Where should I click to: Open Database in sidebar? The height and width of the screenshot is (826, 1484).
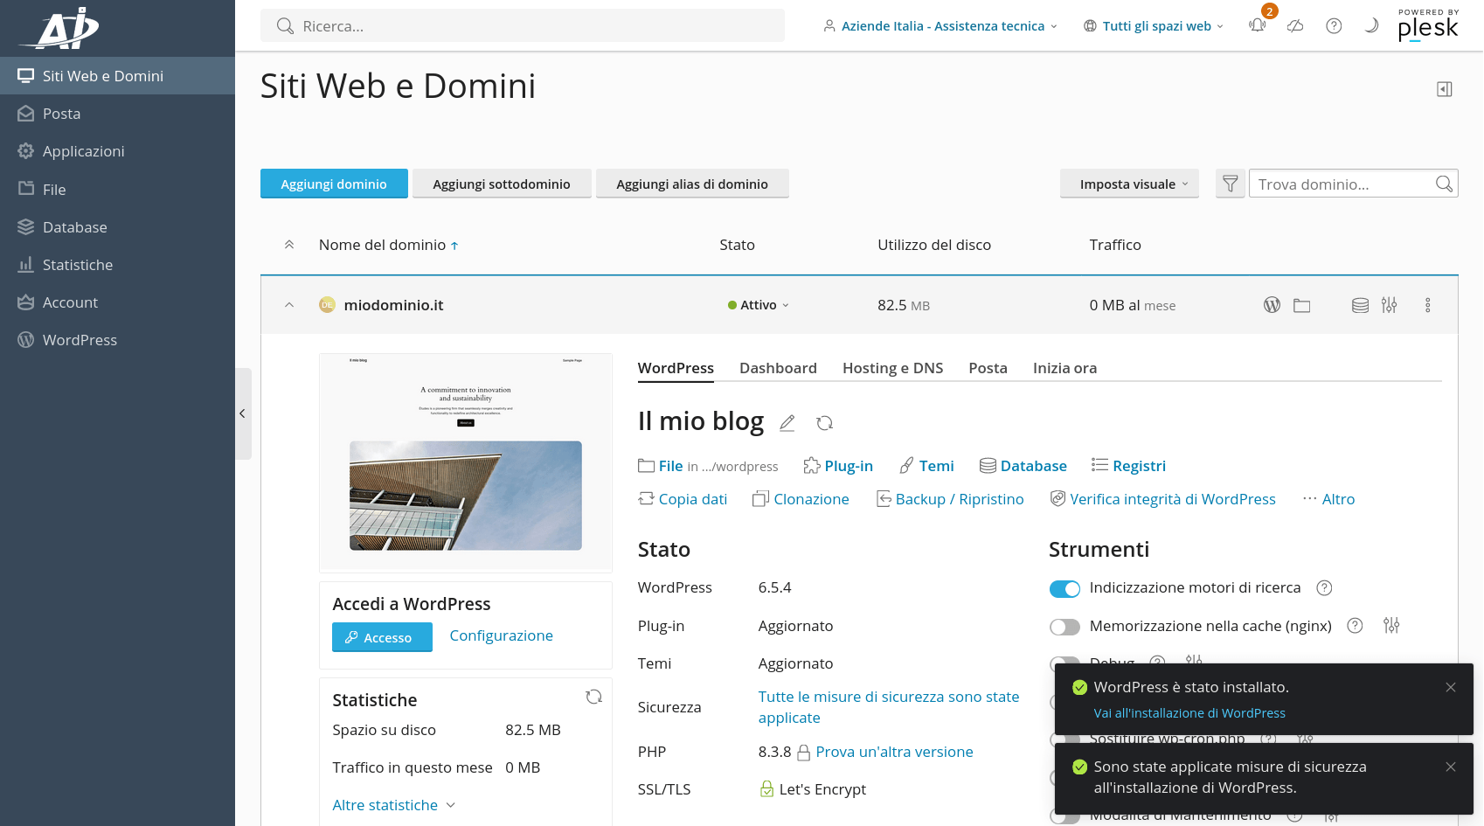point(117,227)
